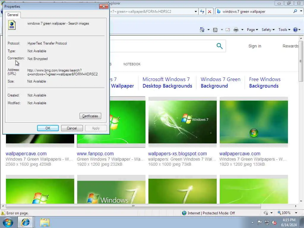304x228 pixels.
Task: Click the web page document icon in Properties
Action: point(12,25)
